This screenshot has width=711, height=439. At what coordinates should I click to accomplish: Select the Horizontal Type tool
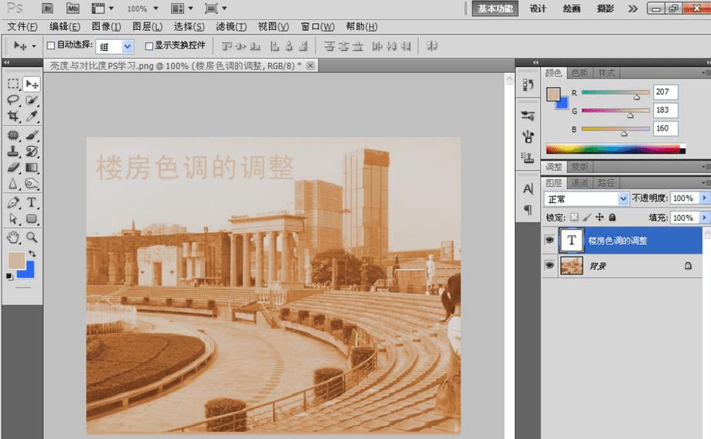(32, 202)
